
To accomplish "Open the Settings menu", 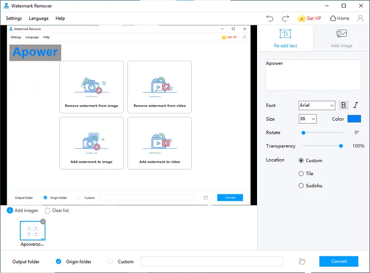I will tap(14, 18).
